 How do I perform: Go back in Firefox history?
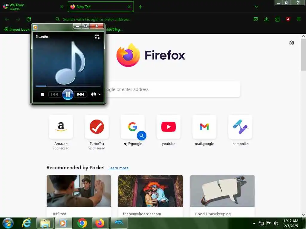pyautogui.click(x=7, y=19)
